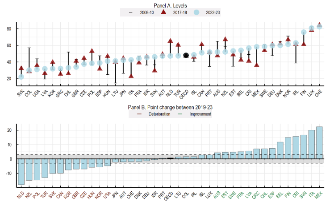Click the black OECD circle marker in Panel A
The width and height of the screenshot is (334, 206).
pos(187,56)
